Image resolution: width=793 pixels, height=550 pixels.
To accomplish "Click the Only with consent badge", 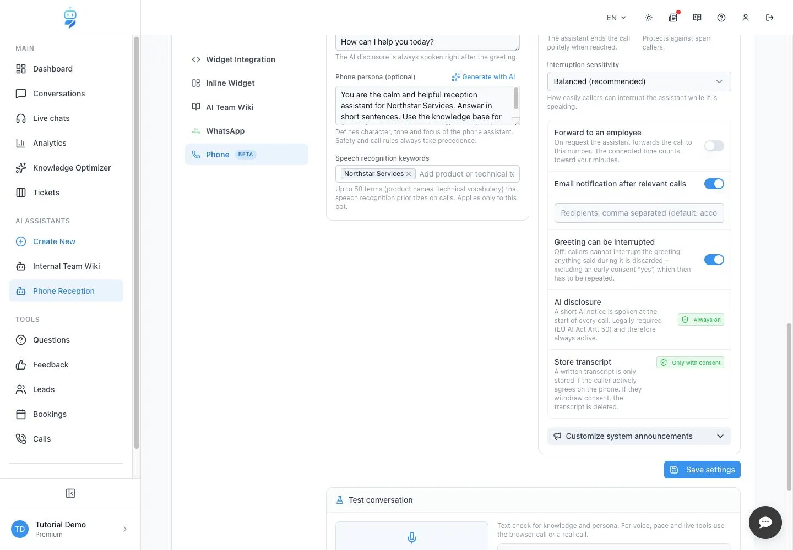I will point(691,362).
